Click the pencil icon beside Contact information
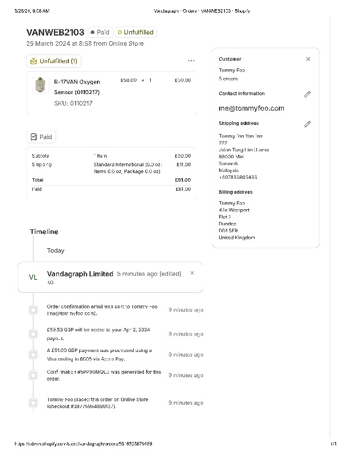The image size is (351, 454). 307,94
